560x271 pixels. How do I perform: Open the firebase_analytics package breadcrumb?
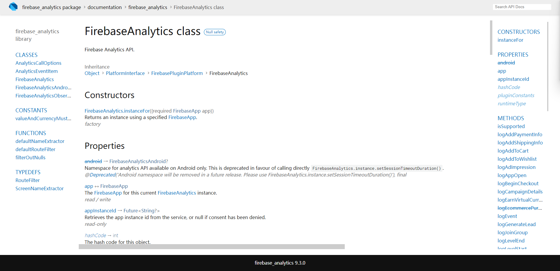pos(52,7)
